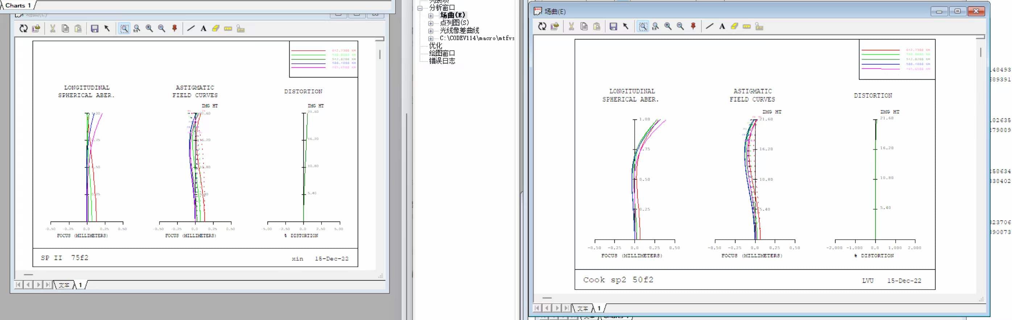Switch to the Charts 1 tab
Viewport: 1012px width, 320px height.
(x=18, y=5)
